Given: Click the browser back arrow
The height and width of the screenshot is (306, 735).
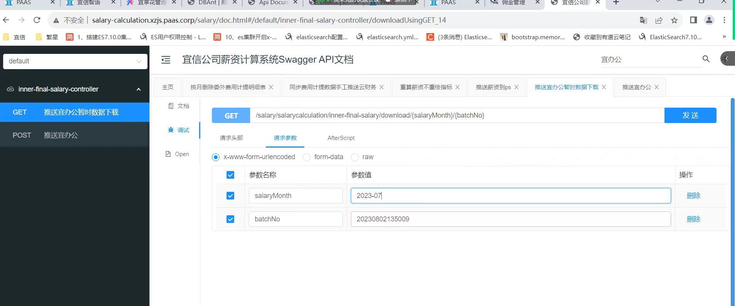Looking at the screenshot, I should coord(6,20).
